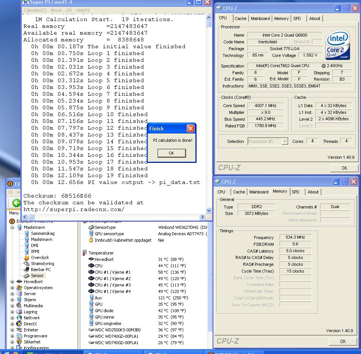The width and height of the screenshot is (361, 354).
Task: Switch to Mainboard tab in upper CPU-Z
Action: pos(260,18)
